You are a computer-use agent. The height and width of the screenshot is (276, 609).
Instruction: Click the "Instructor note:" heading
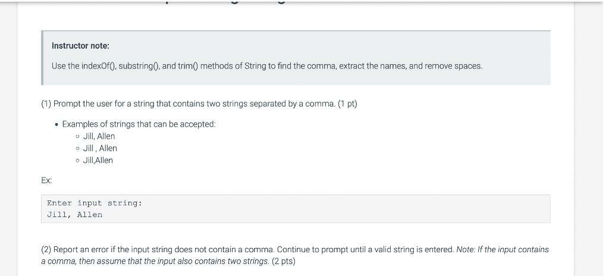(x=76, y=46)
